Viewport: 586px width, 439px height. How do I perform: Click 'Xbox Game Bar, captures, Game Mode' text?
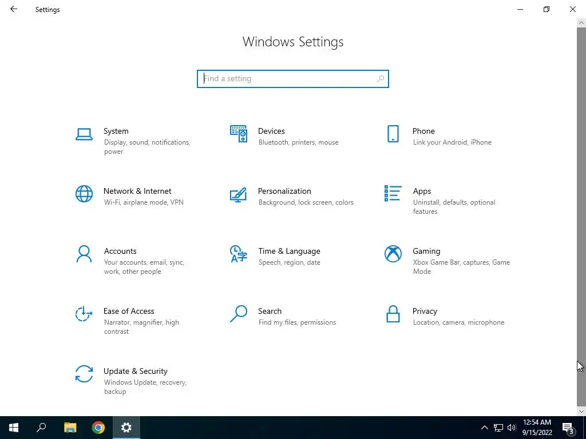[x=461, y=267]
